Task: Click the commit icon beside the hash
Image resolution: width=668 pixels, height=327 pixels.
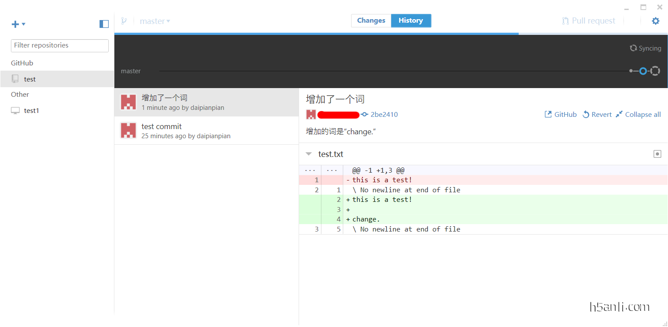Action: pos(365,115)
